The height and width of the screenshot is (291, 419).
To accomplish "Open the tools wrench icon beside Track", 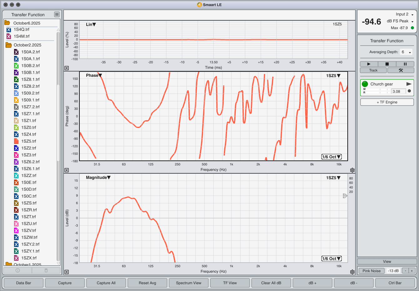I will (x=401, y=70).
